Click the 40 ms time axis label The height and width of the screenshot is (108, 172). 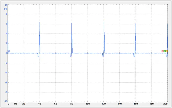(40, 104)
